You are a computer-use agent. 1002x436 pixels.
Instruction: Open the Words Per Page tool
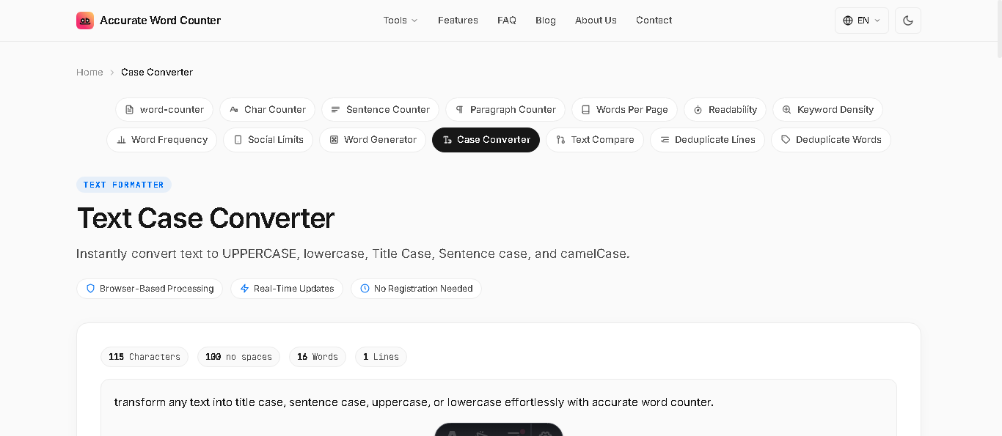624,110
